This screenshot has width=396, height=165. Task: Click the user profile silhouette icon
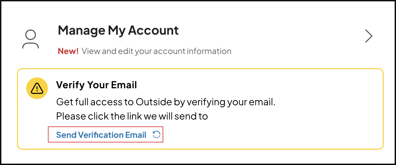31,39
